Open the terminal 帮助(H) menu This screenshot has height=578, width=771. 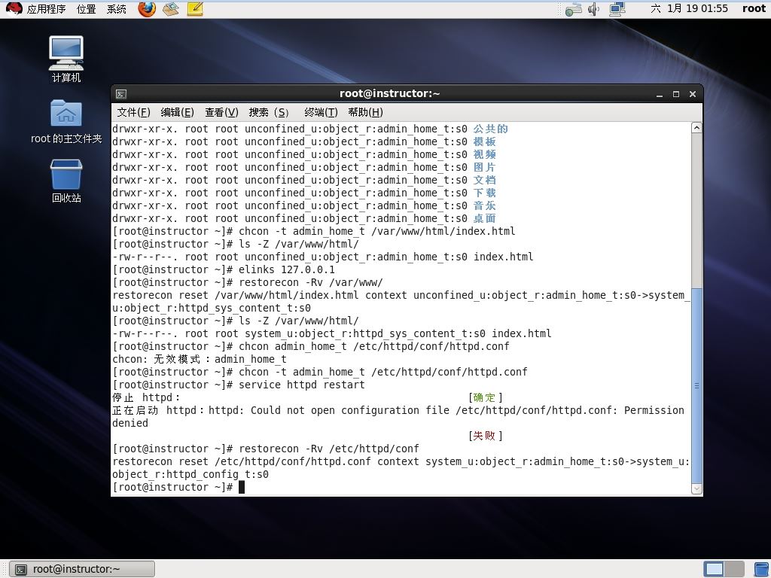(365, 113)
